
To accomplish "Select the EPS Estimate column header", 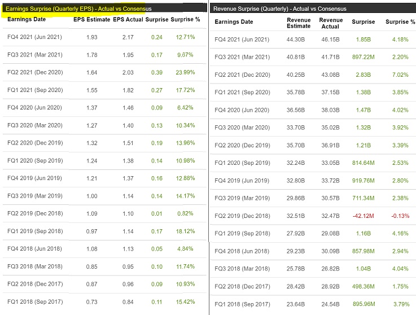I will pyautogui.click(x=91, y=20).
